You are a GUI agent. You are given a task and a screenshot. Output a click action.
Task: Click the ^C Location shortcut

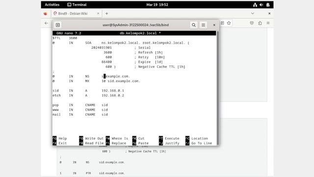point(197,139)
